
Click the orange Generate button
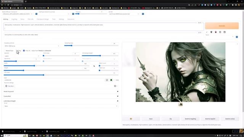[222, 26]
